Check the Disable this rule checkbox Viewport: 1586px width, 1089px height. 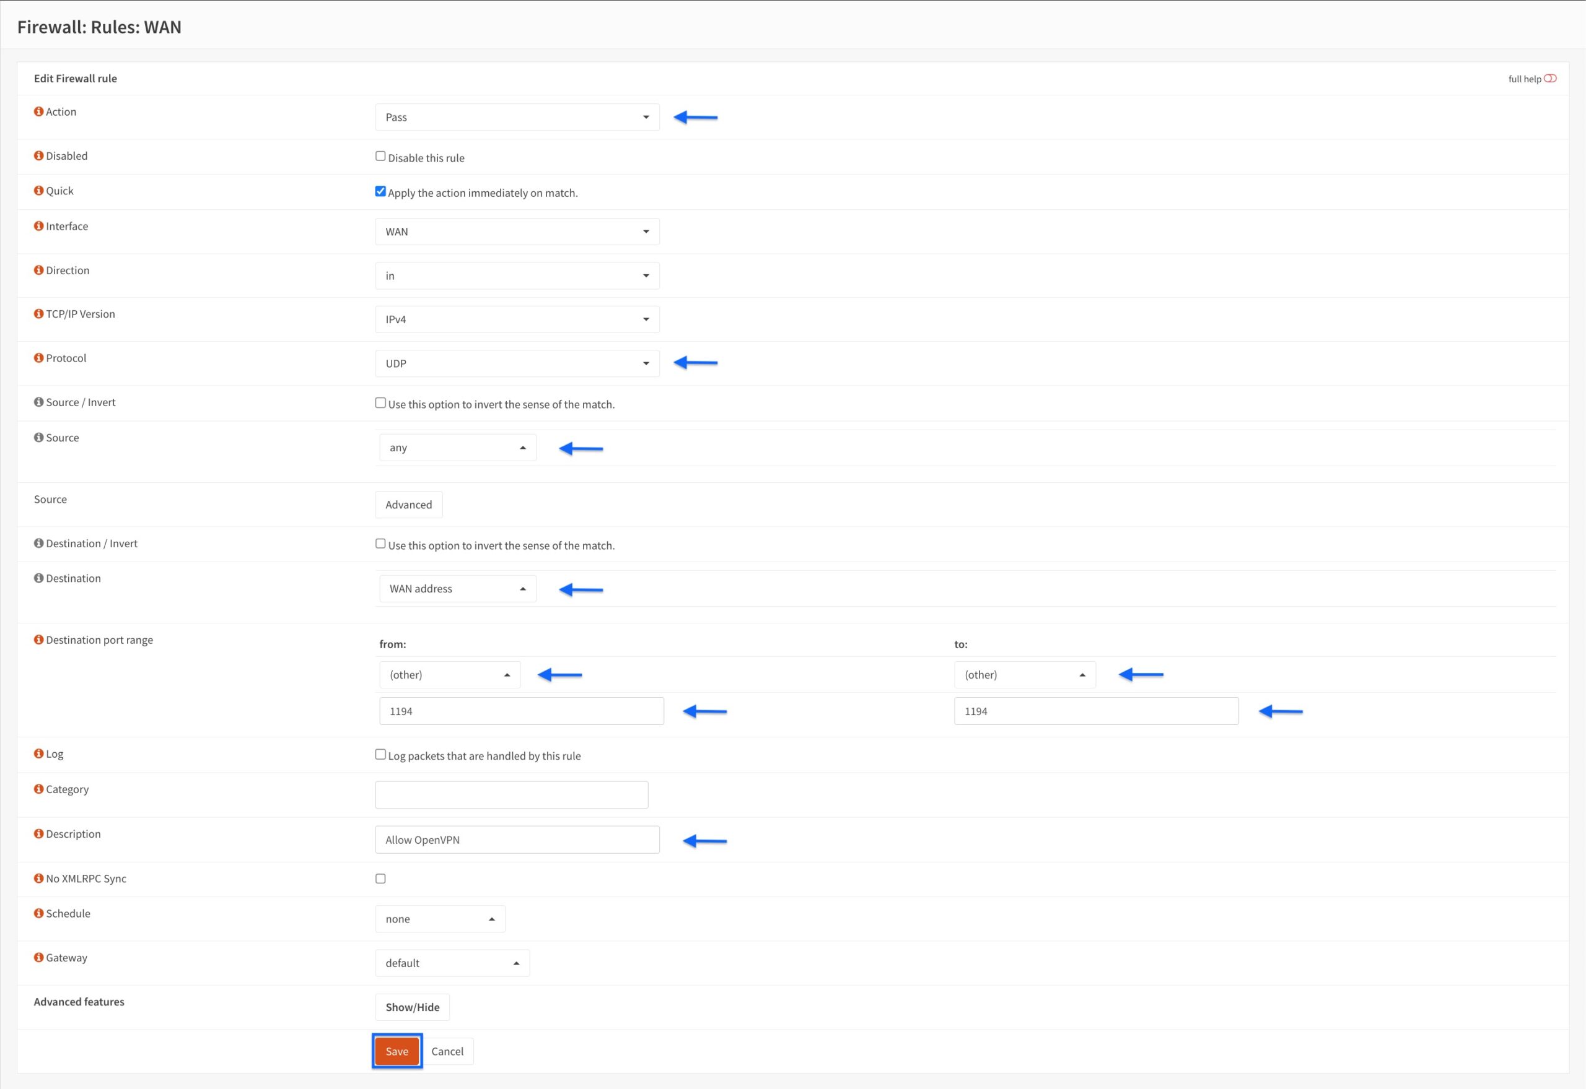(x=380, y=156)
